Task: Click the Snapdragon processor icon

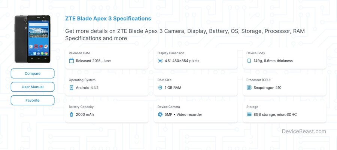Action: tap(249, 88)
